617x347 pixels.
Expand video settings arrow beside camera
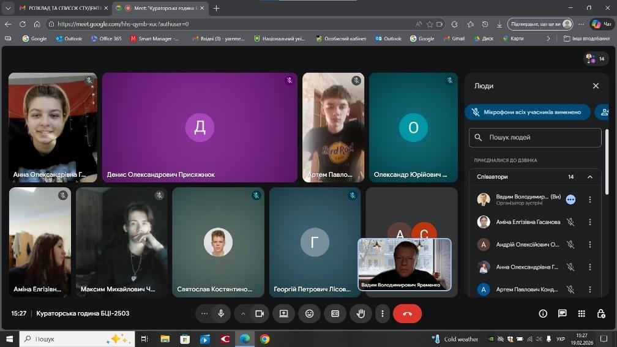[x=243, y=313]
